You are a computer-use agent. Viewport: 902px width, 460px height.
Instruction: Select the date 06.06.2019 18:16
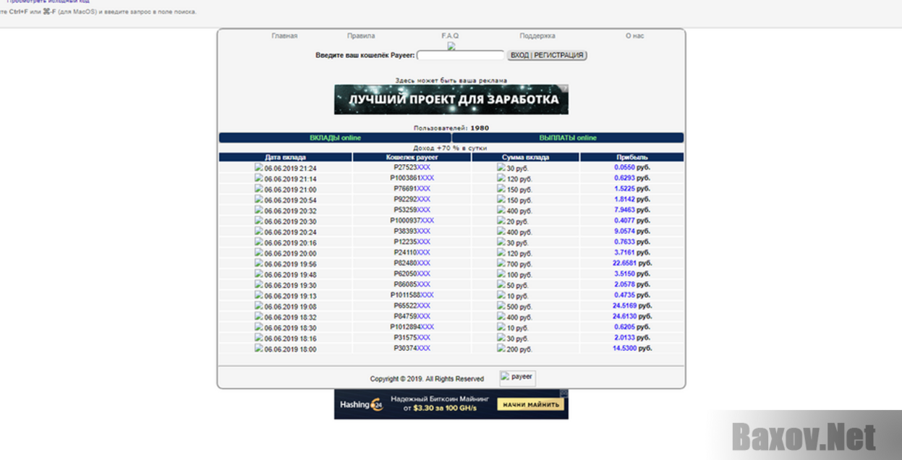coord(290,338)
